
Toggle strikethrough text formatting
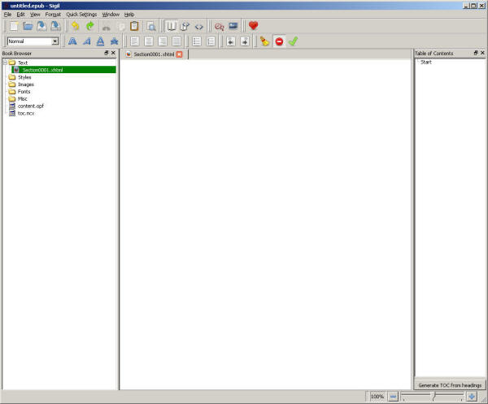[x=114, y=41]
